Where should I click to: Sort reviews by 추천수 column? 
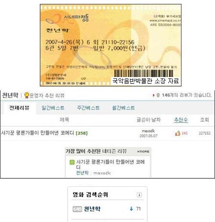[x=181, y=120]
